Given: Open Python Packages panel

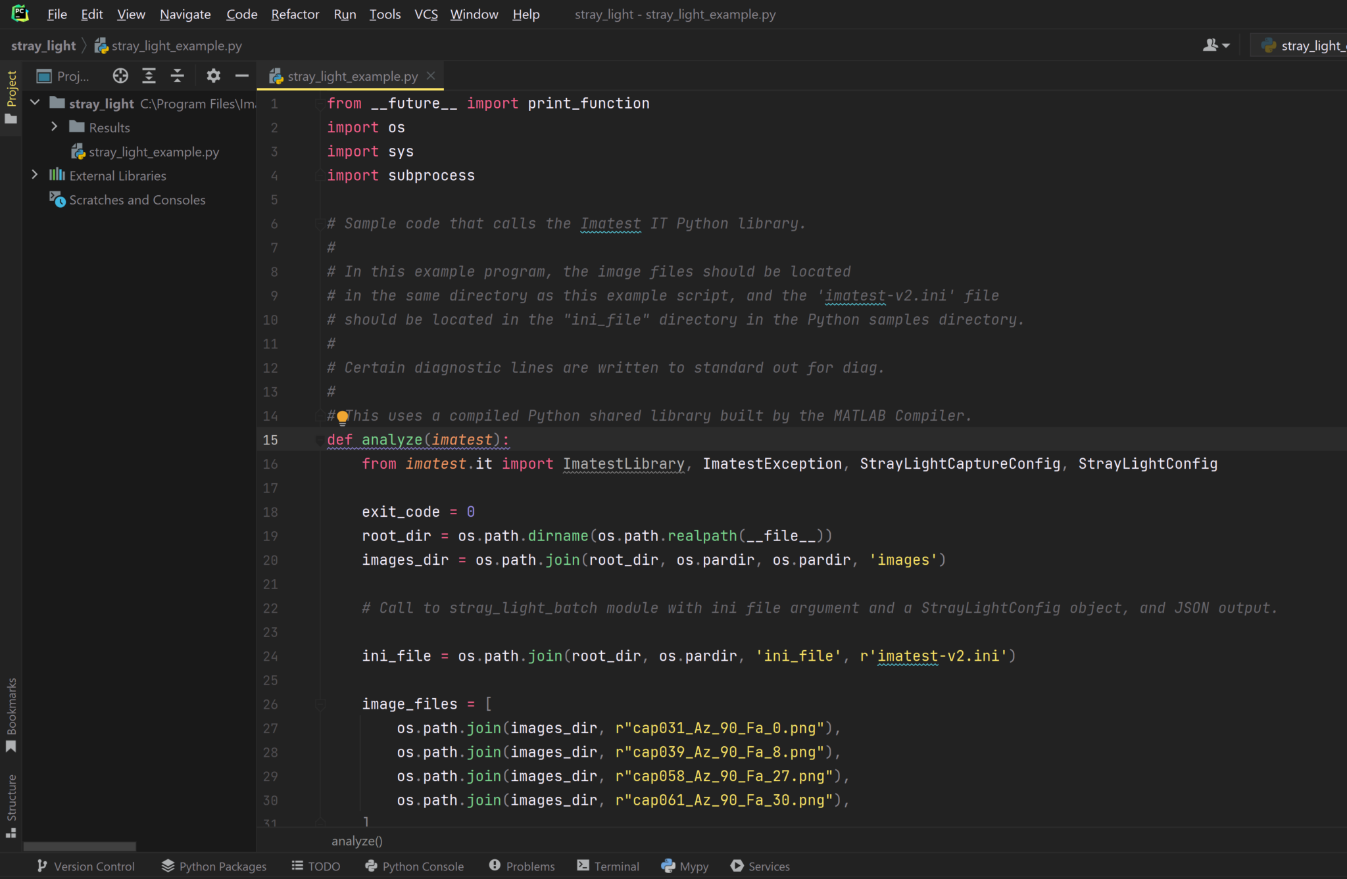Looking at the screenshot, I should point(214,866).
